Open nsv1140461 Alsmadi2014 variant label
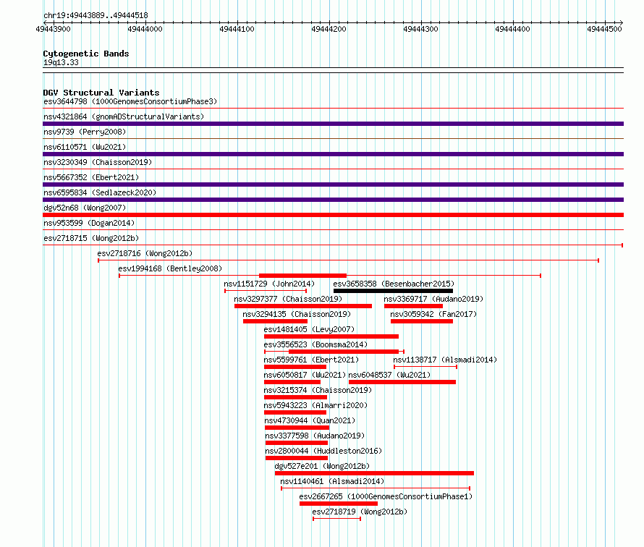 click(332, 481)
